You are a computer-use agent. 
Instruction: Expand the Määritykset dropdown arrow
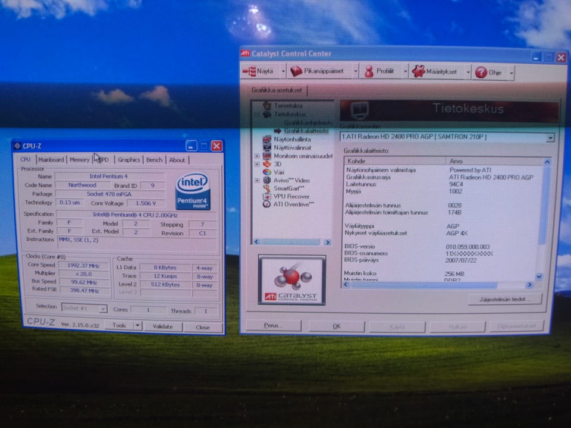pos(468,73)
